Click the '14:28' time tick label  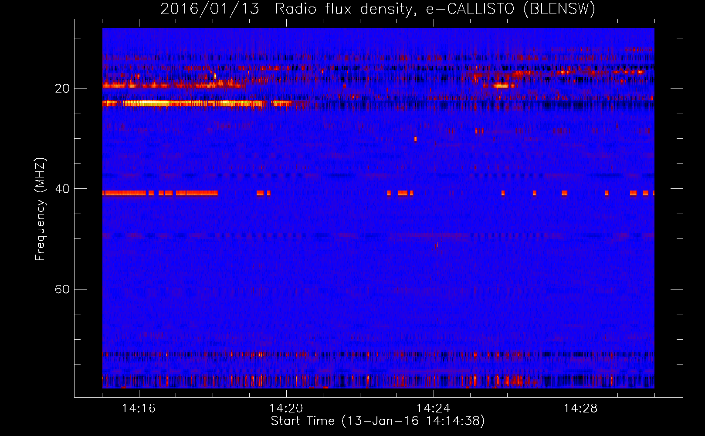pyautogui.click(x=581, y=408)
